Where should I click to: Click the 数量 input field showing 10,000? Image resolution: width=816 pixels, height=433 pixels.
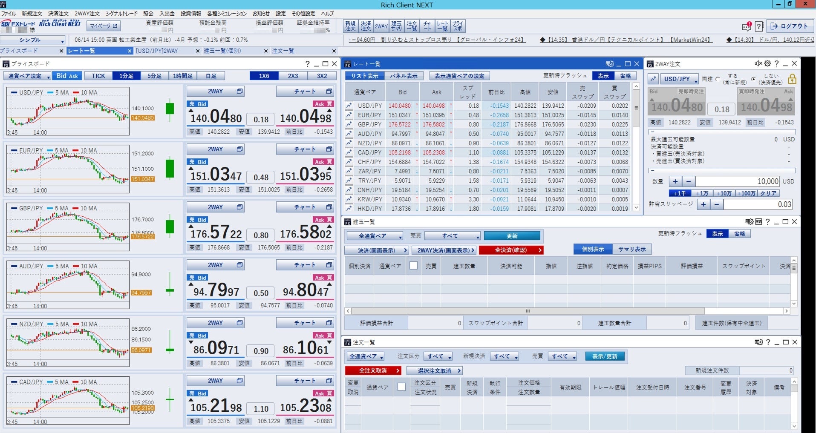[x=737, y=181]
